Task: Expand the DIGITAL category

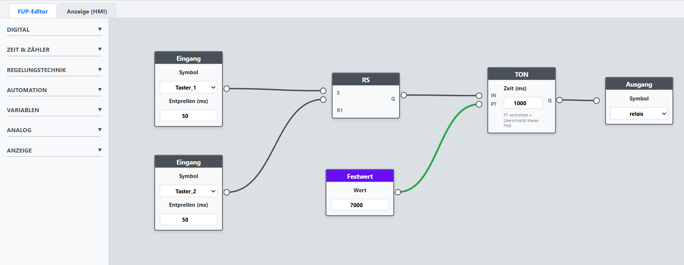Action: coord(54,29)
